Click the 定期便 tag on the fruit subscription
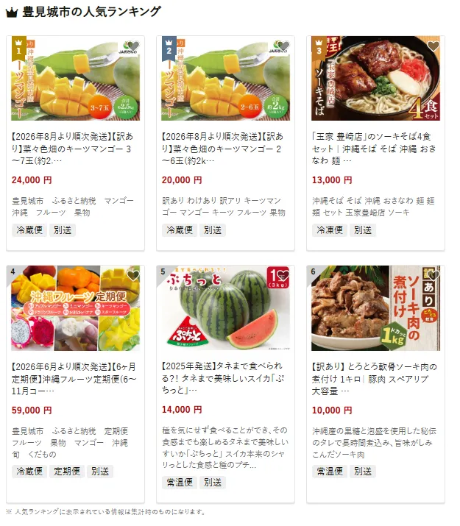 (67, 472)
